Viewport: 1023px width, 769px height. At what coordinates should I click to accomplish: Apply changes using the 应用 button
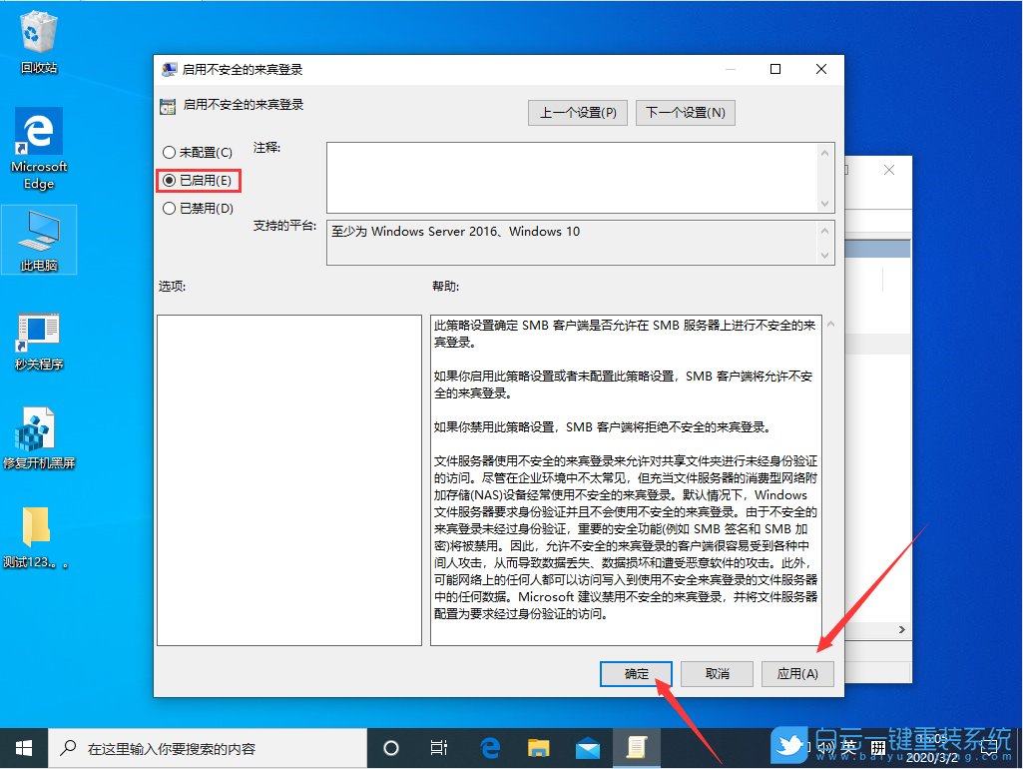pyautogui.click(x=797, y=673)
